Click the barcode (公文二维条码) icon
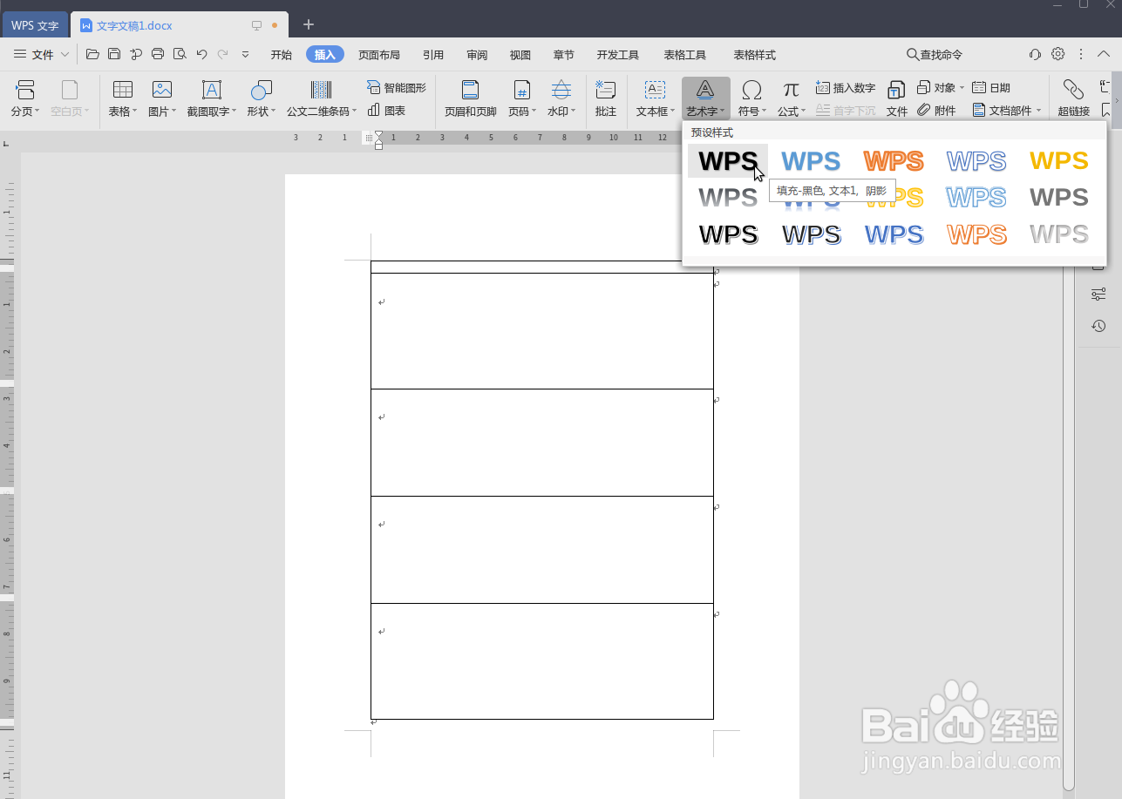Viewport: 1122px width, 799px height. [x=321, y=90]
